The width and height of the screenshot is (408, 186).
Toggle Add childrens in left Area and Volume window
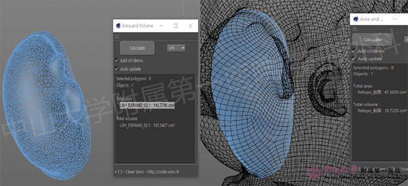(129, 60)
